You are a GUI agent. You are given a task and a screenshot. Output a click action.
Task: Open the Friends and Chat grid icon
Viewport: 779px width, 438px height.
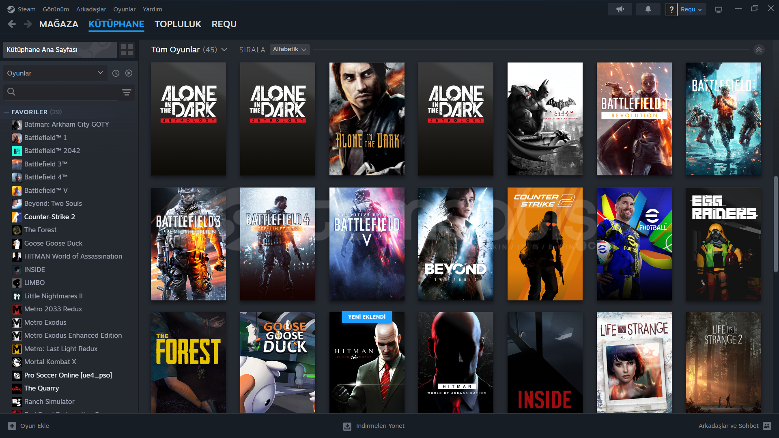[x=766, y=426]
